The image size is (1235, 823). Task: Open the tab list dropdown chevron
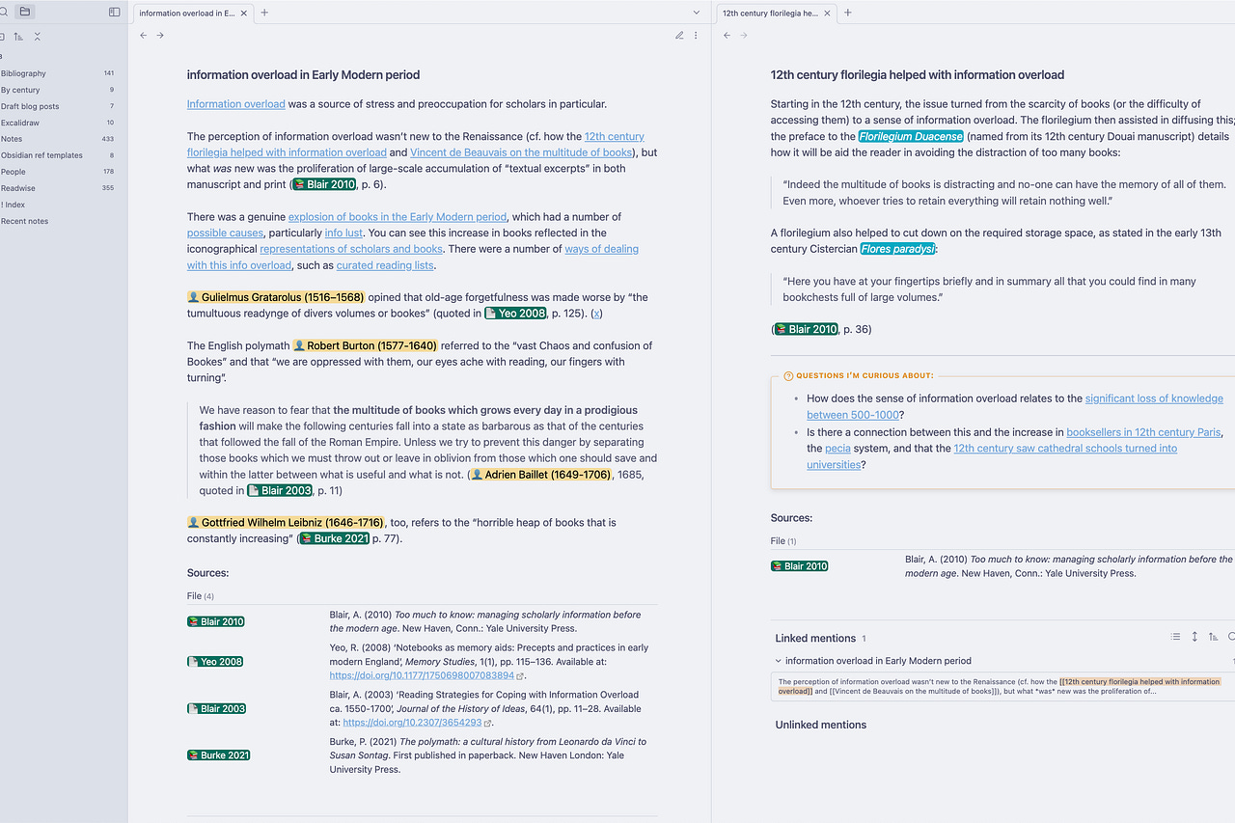pyautogui.click(x=697, y=13)
